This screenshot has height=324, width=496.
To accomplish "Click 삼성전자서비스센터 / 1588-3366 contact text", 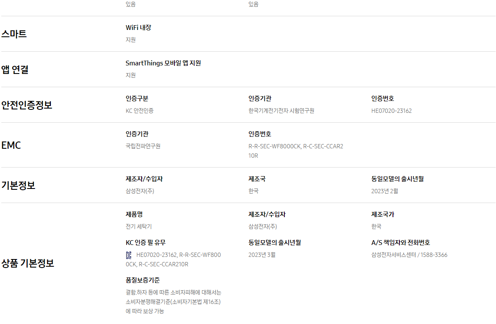I will [x=409, y=255].
